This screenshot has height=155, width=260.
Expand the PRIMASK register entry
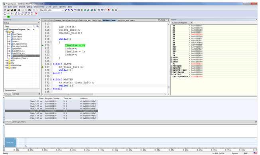click(x=171, y=66)
